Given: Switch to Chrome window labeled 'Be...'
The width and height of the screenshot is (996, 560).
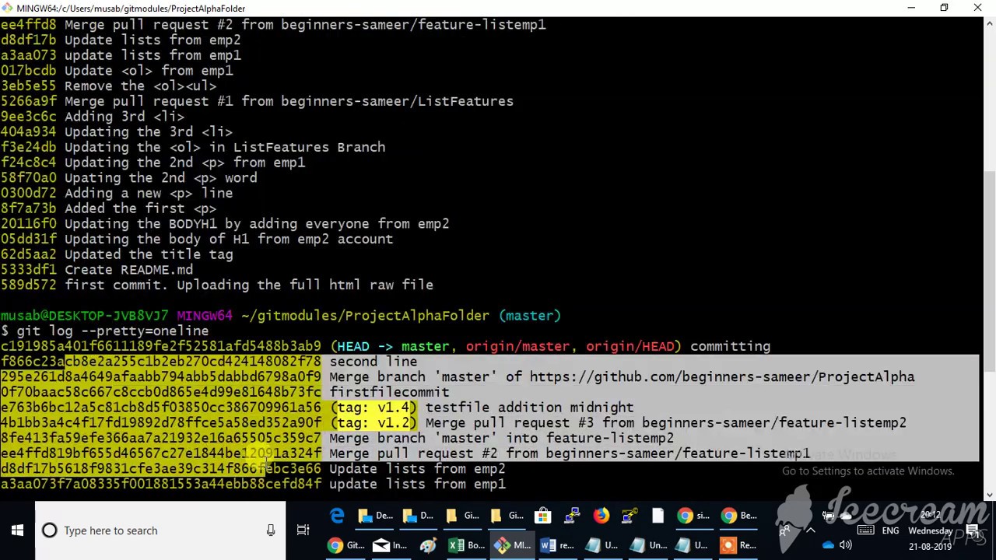Looking at the screenshot, I should [x=738, y=516].
